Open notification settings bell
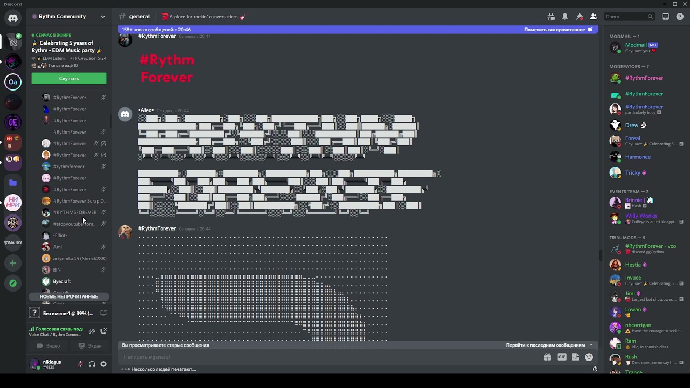Image resolution: width=690 pixels, height=388 pixels. (565, 17)
